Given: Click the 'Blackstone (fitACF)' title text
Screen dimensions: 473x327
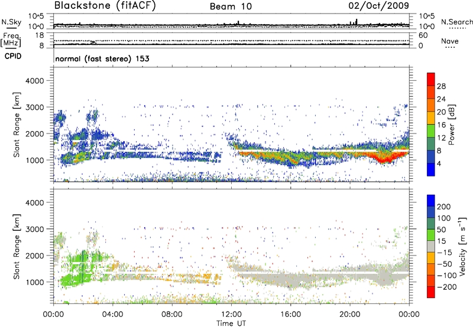Looking at the screenshot, I should 105,5.
